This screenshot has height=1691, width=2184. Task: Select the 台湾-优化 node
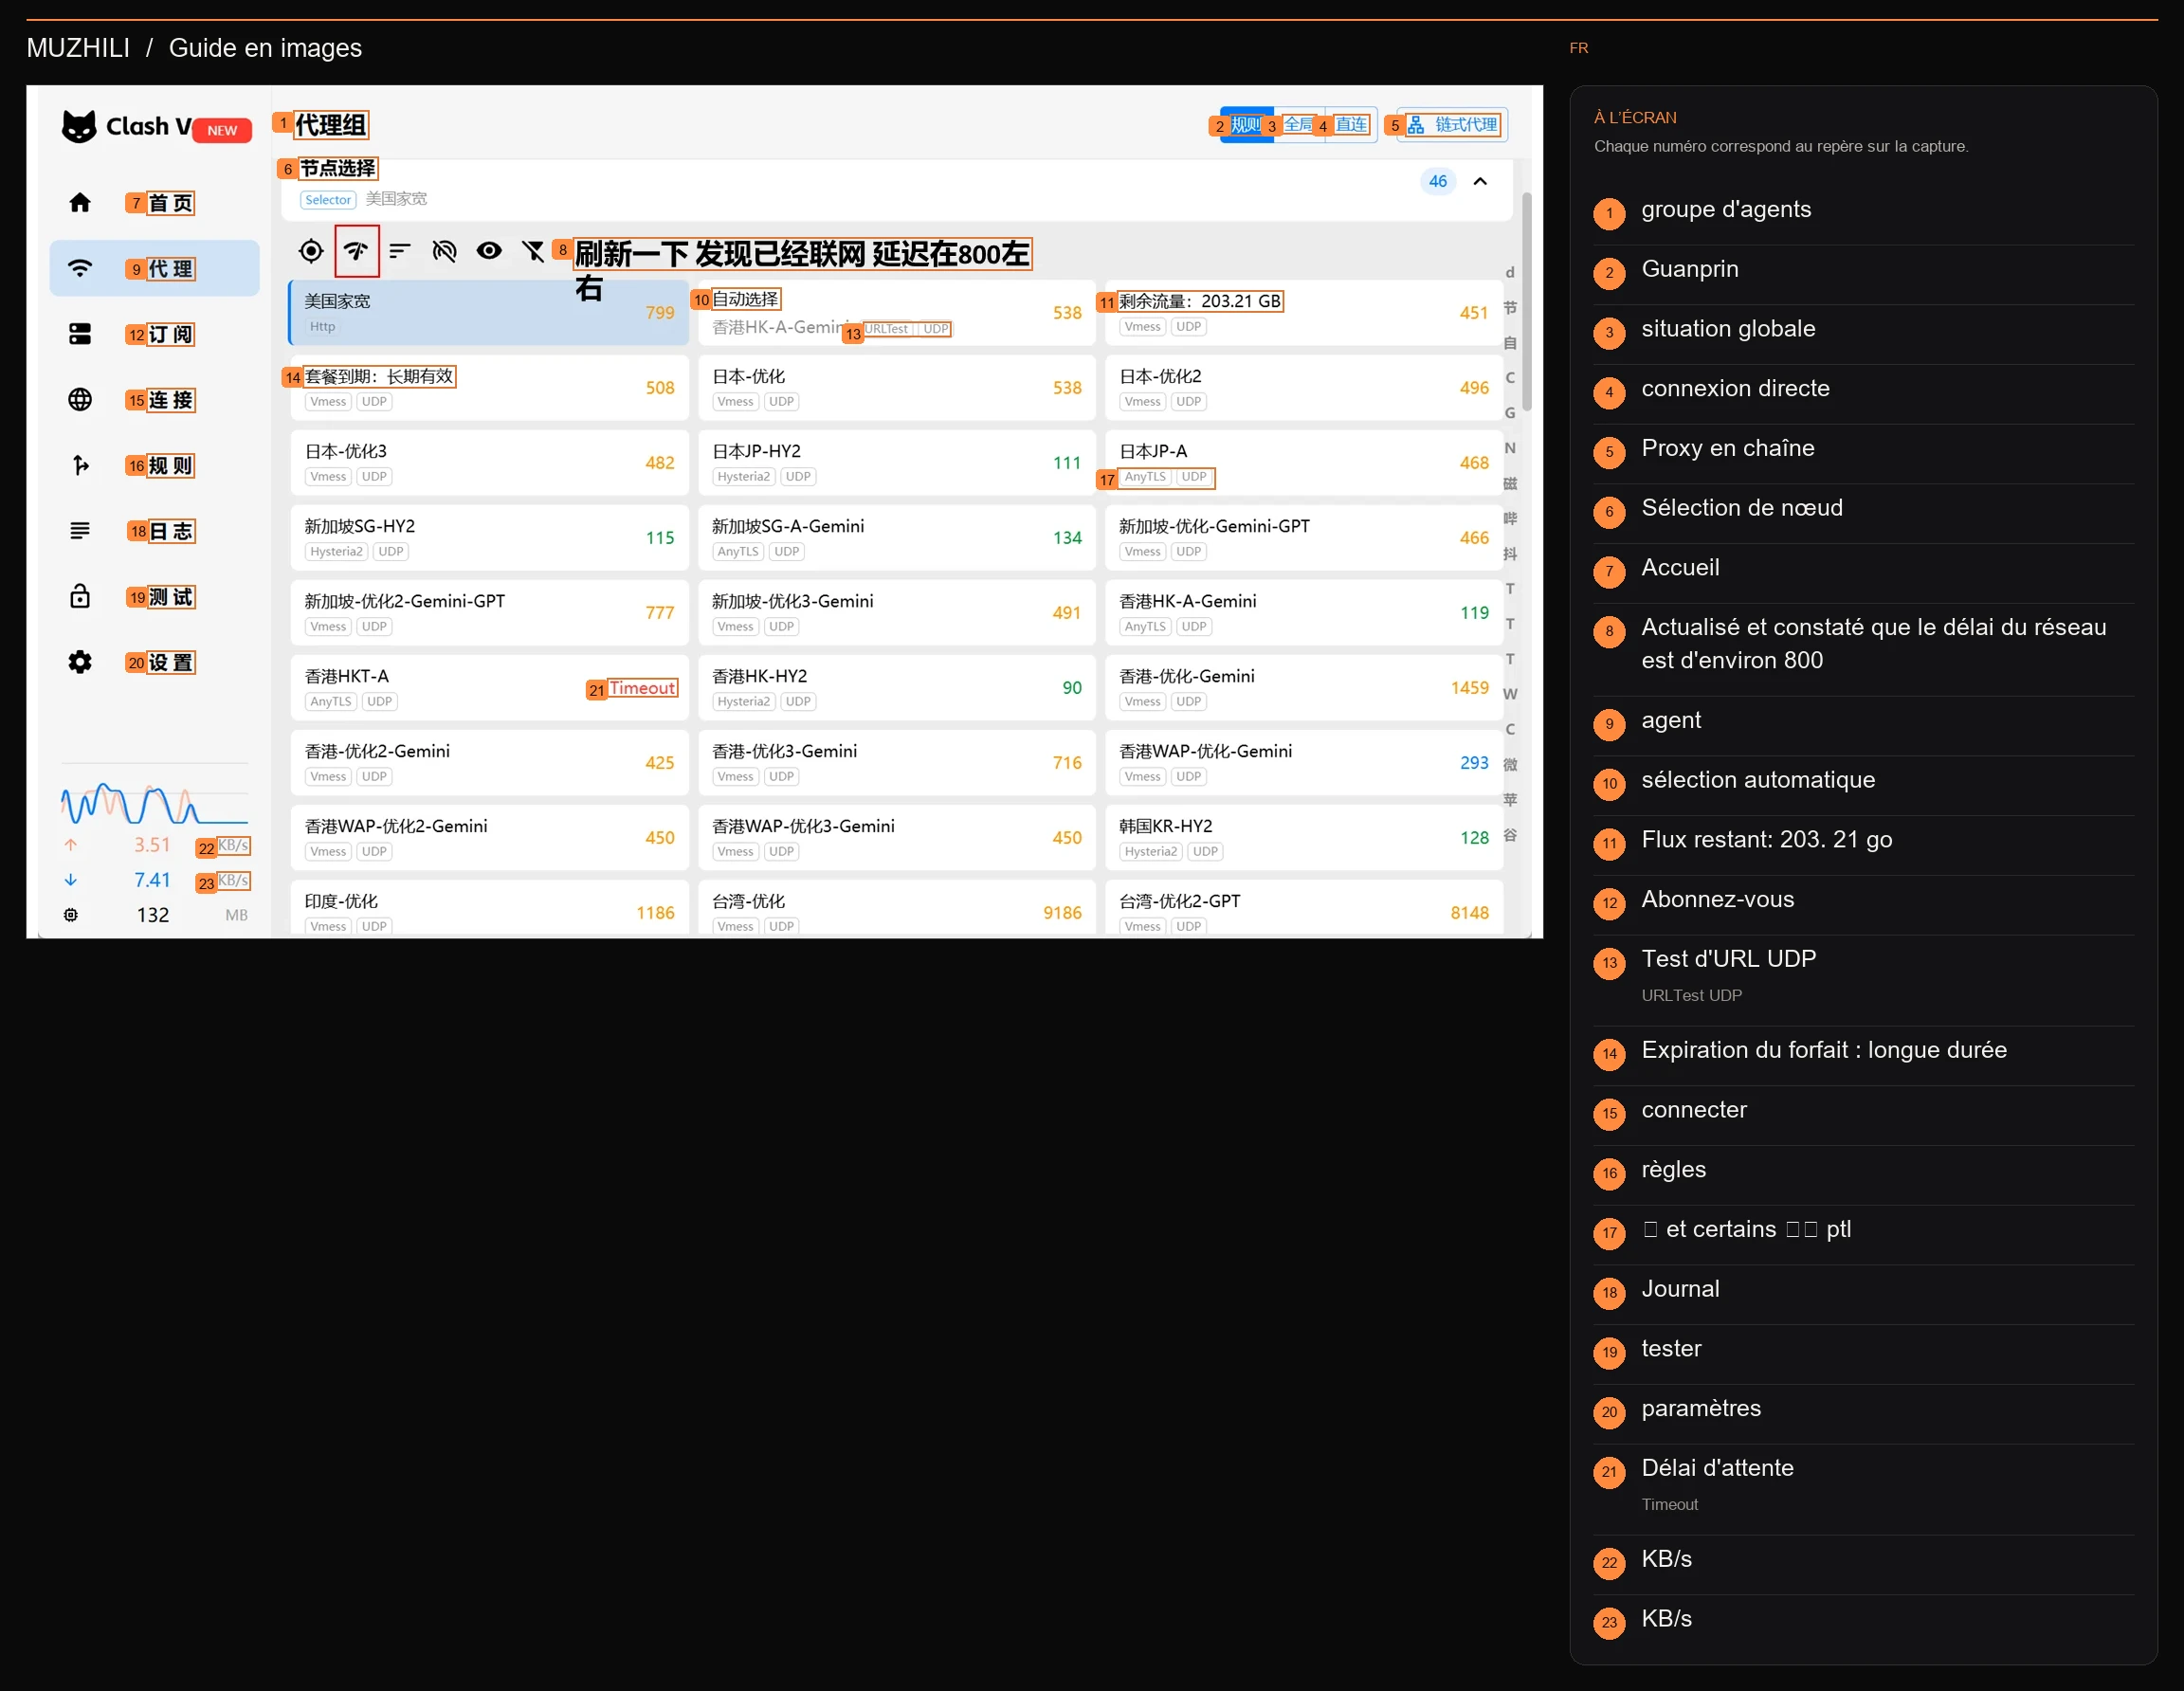897,908
